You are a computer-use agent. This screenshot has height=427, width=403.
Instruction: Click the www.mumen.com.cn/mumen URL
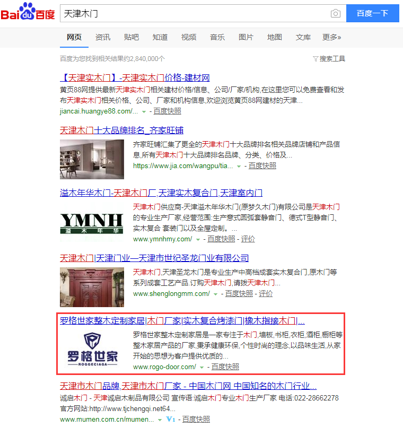pos(107,420)
